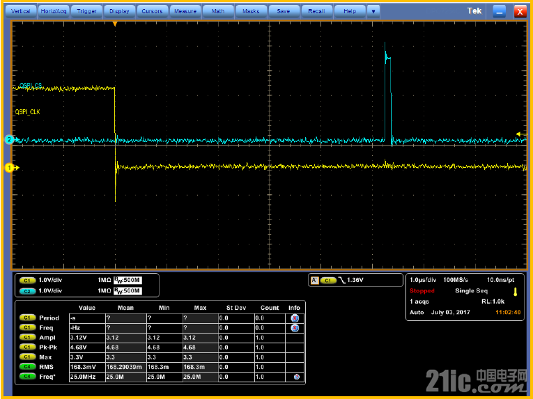The width and height of the screenshot is (533, 399).
Task: Click the 100MS/s sample rate readout
Action: click(x=456, y=280)
